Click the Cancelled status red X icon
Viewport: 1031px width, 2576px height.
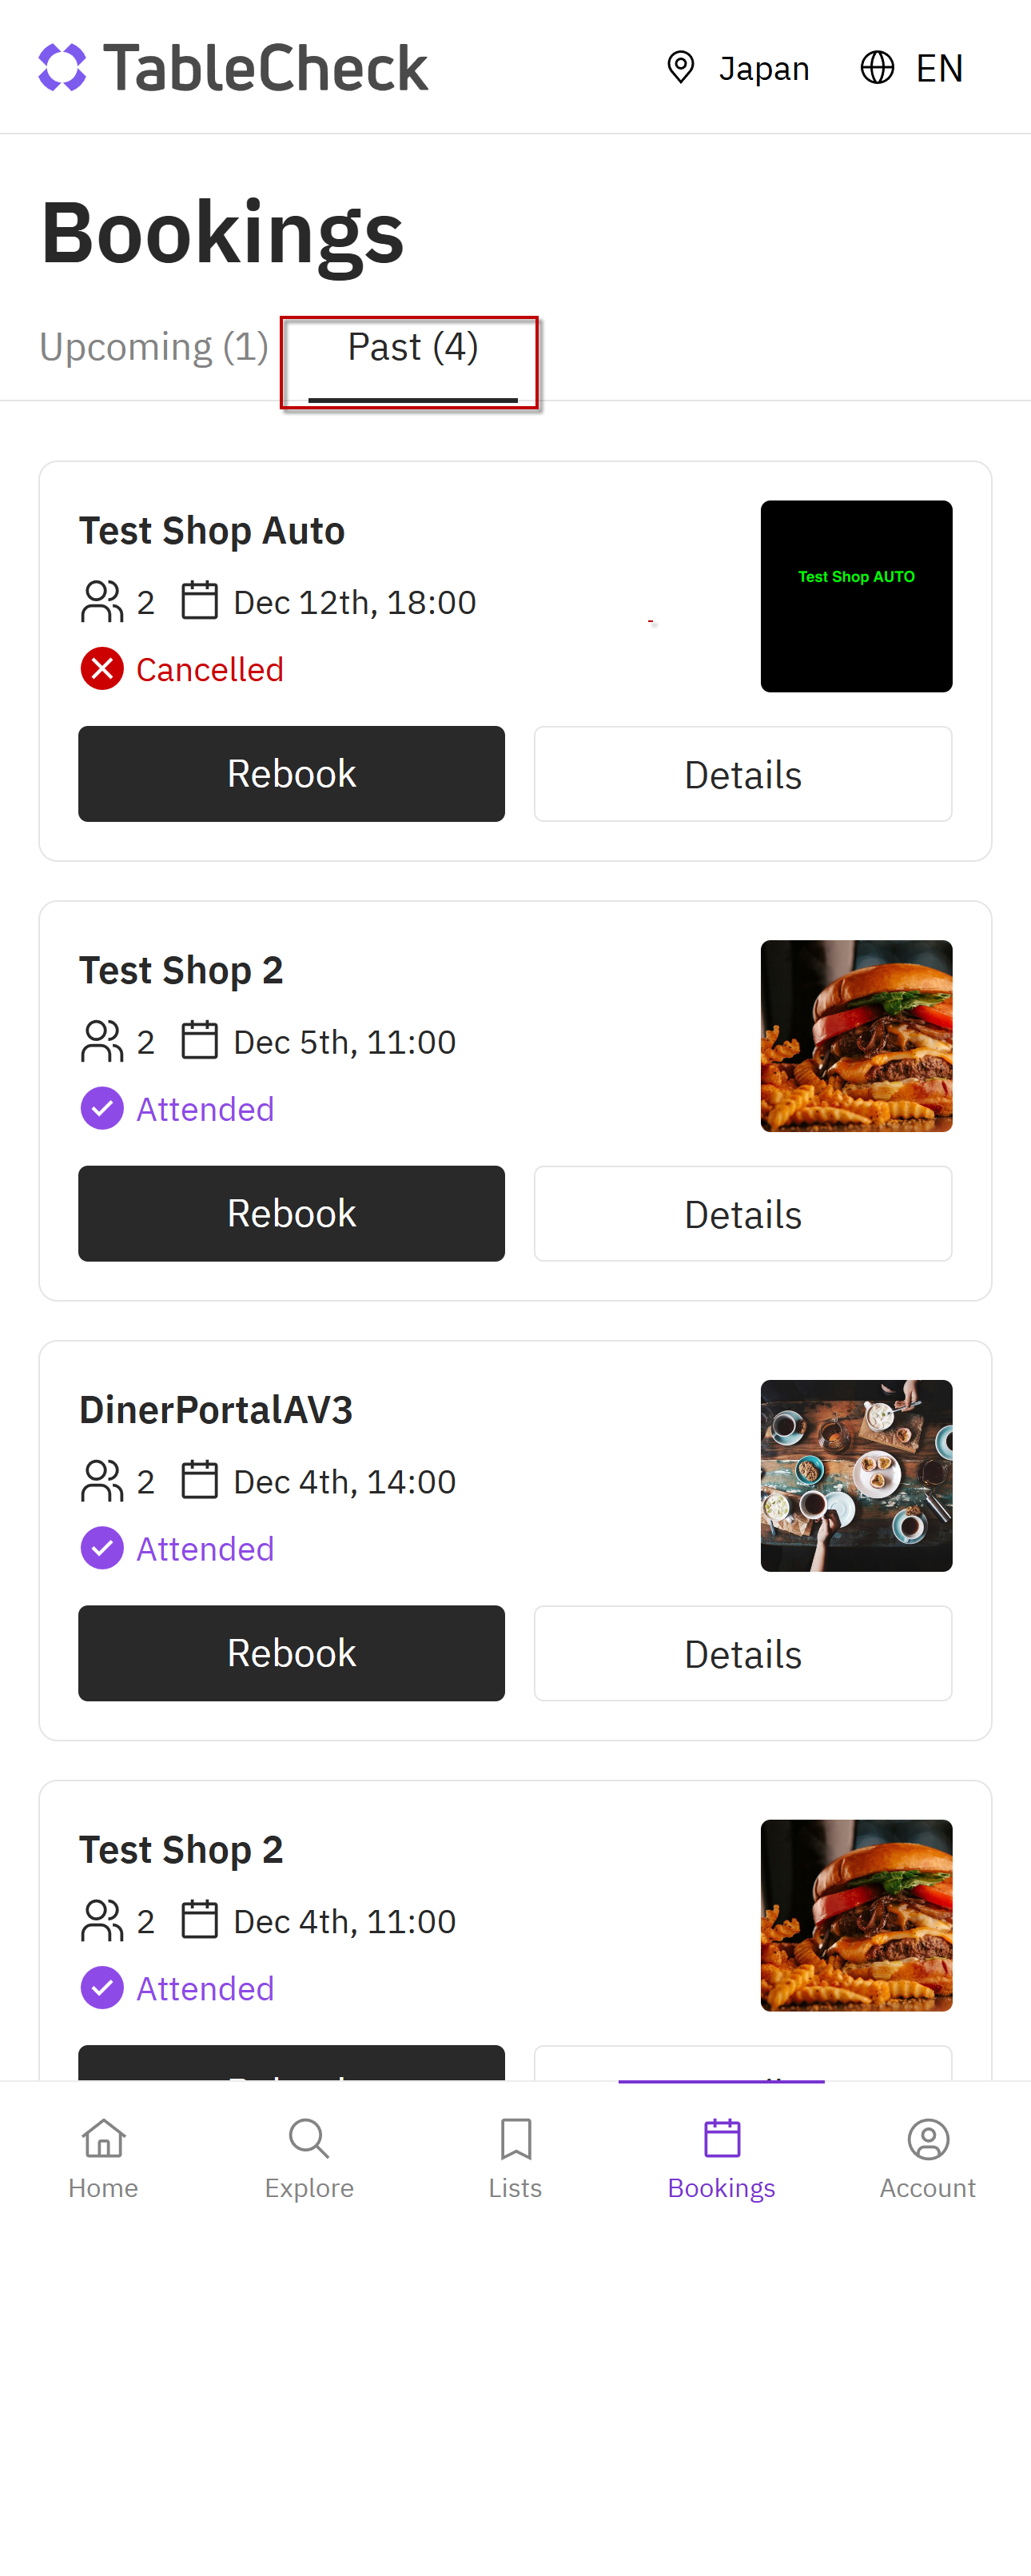[102, 669]
